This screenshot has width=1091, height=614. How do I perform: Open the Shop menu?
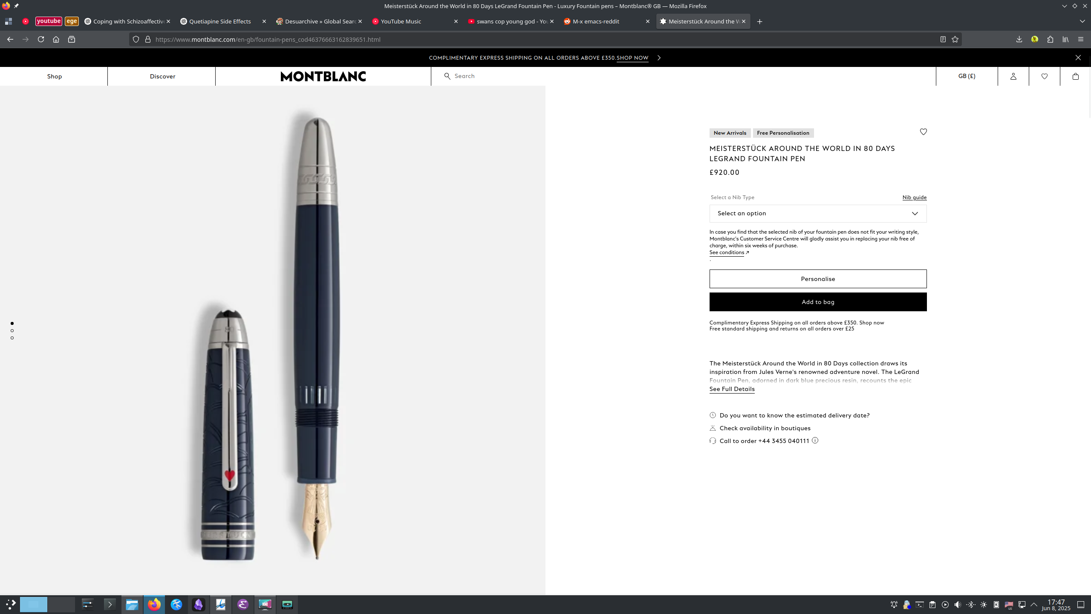coord(54,76)
